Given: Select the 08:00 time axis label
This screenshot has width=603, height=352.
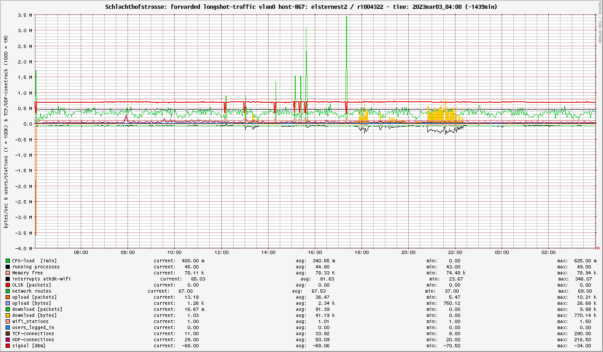Looking at the screenshot, I should coord(128,253).
